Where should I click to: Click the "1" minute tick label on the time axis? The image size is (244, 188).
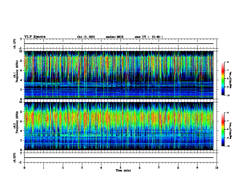(x=43, y=168)
